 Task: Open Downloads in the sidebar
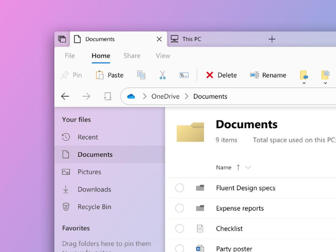coord(109,189)
